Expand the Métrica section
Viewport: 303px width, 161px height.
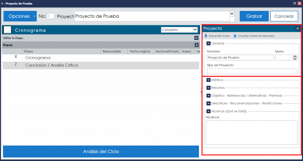click(209, 80)
